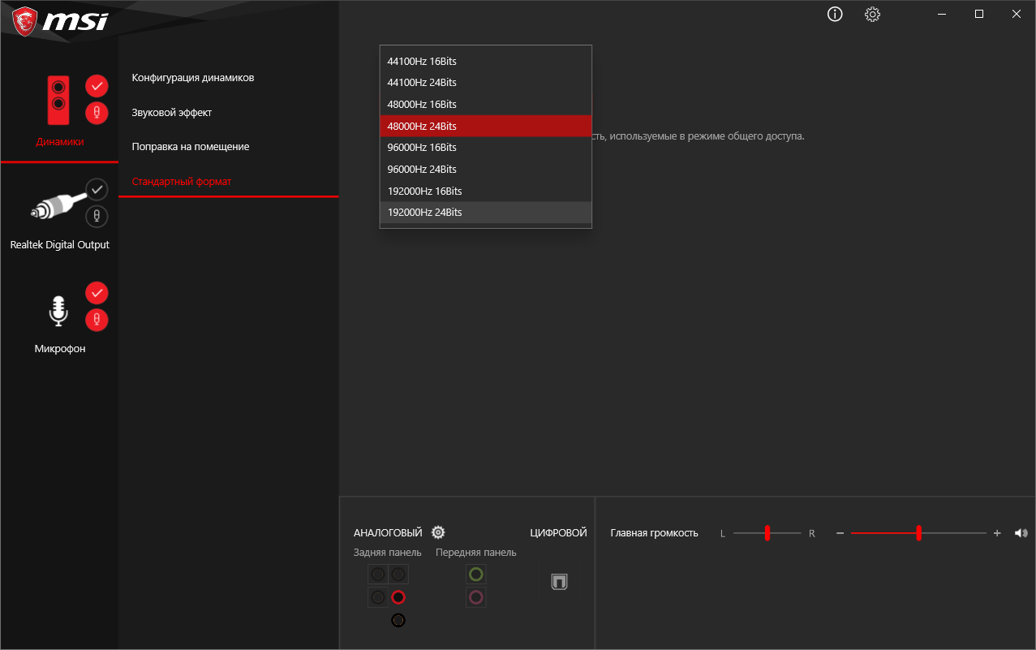Image resolution: width=1036 pixels, height=650 pixels.
Task: Set Realtek Digital Output as default device
Action: point(97,189)
